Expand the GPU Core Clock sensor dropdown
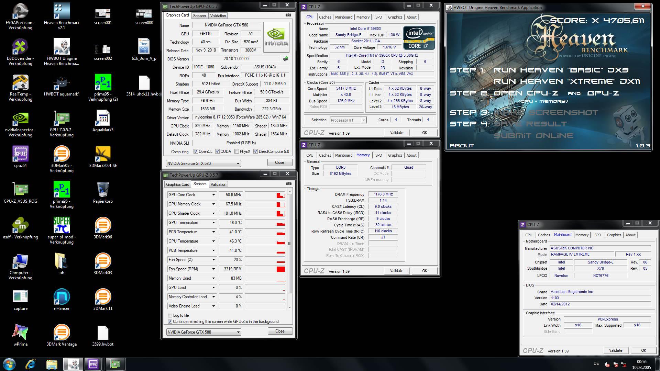 pos(213,195)
